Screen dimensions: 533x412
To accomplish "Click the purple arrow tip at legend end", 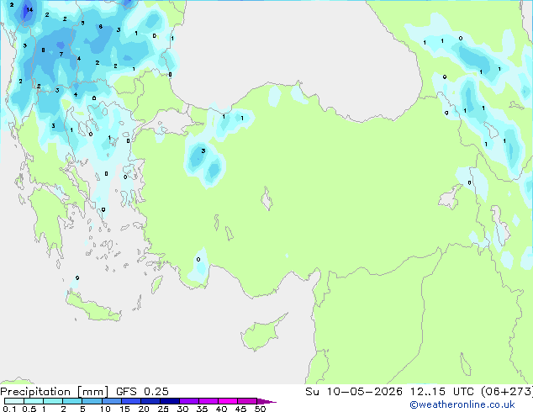I will [266, 401].
